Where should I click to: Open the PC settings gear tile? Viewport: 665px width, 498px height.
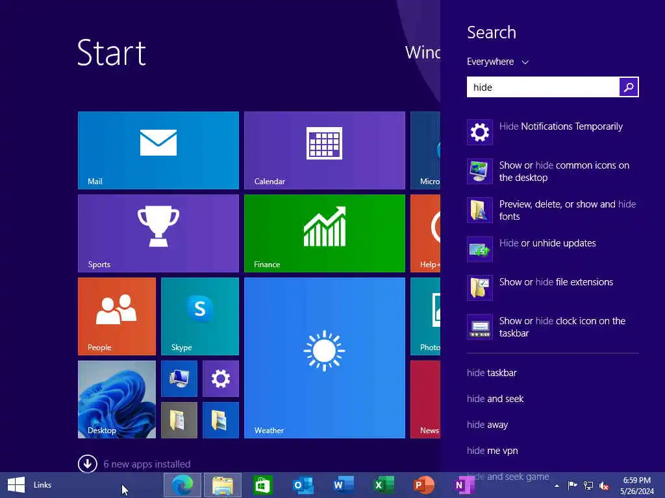click(221, 379)
